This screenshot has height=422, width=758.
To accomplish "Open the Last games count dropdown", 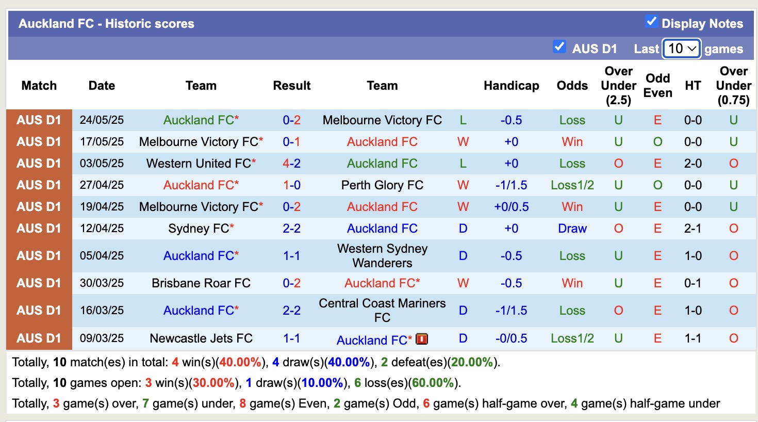I will (x=681, y=48).
